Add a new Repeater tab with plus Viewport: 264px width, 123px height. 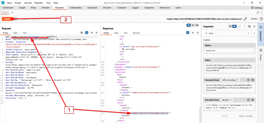coord(12,13)
